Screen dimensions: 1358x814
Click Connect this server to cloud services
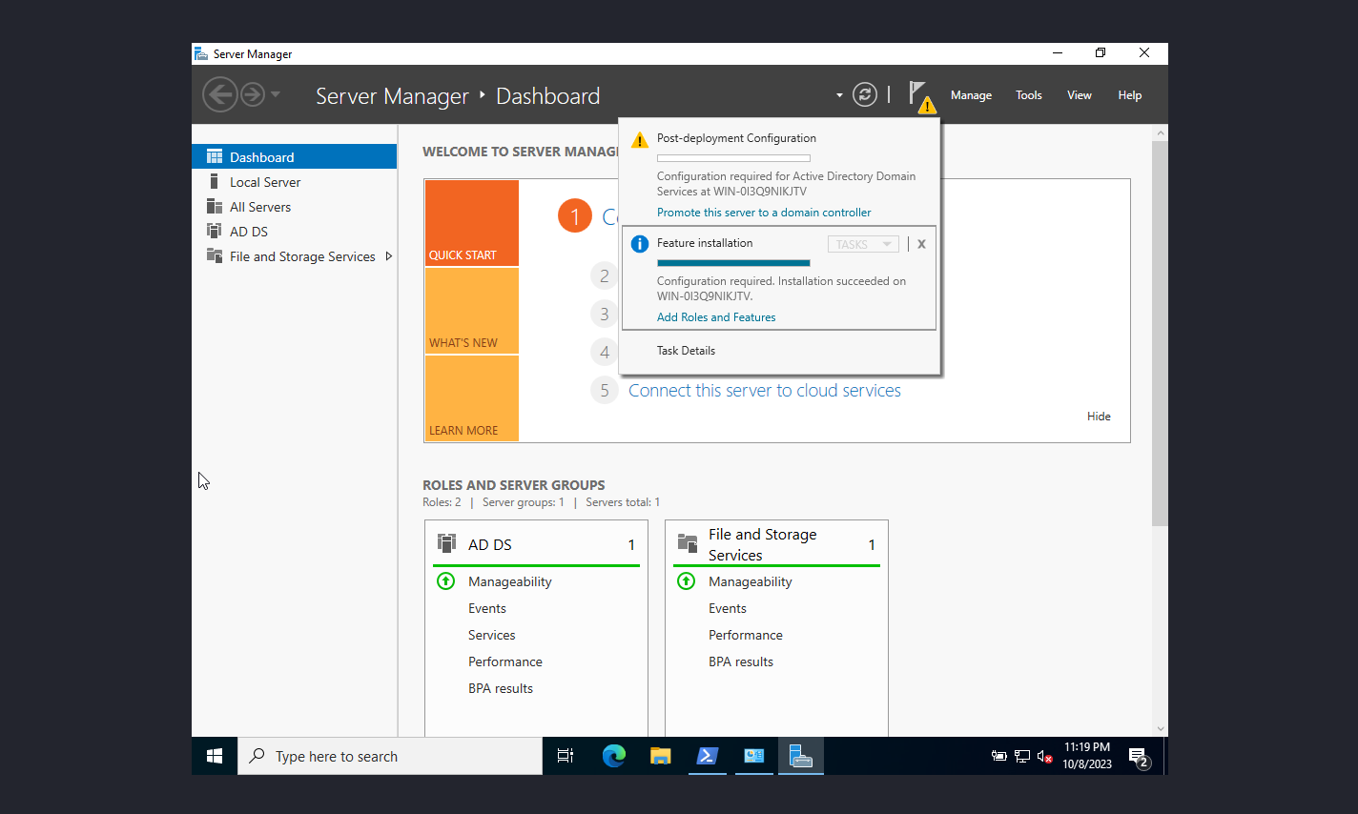pos(765,391)
